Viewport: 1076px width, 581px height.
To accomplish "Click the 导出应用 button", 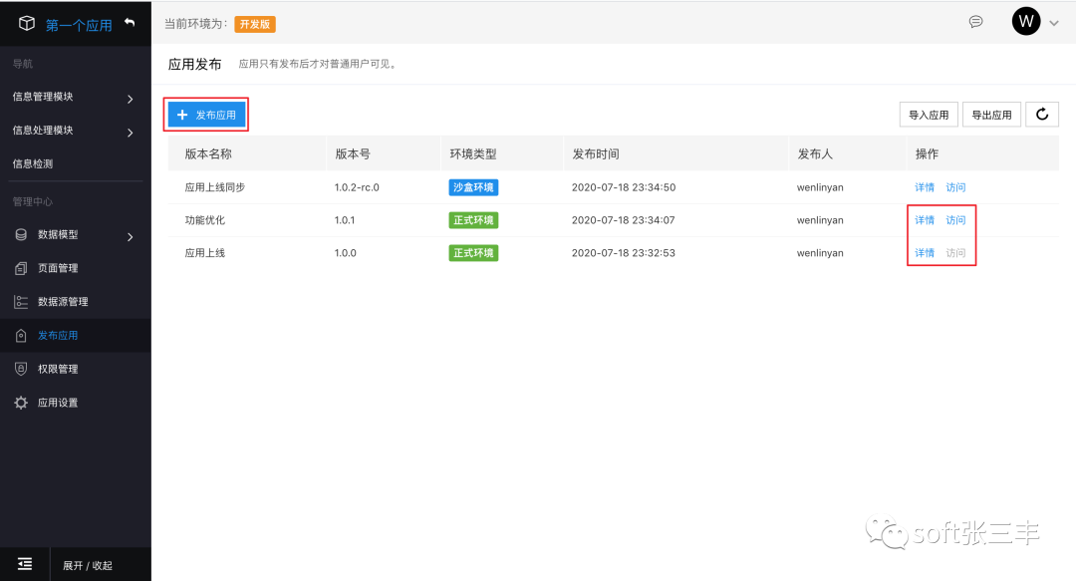I will pyautogui.click(x=991, y=115).
